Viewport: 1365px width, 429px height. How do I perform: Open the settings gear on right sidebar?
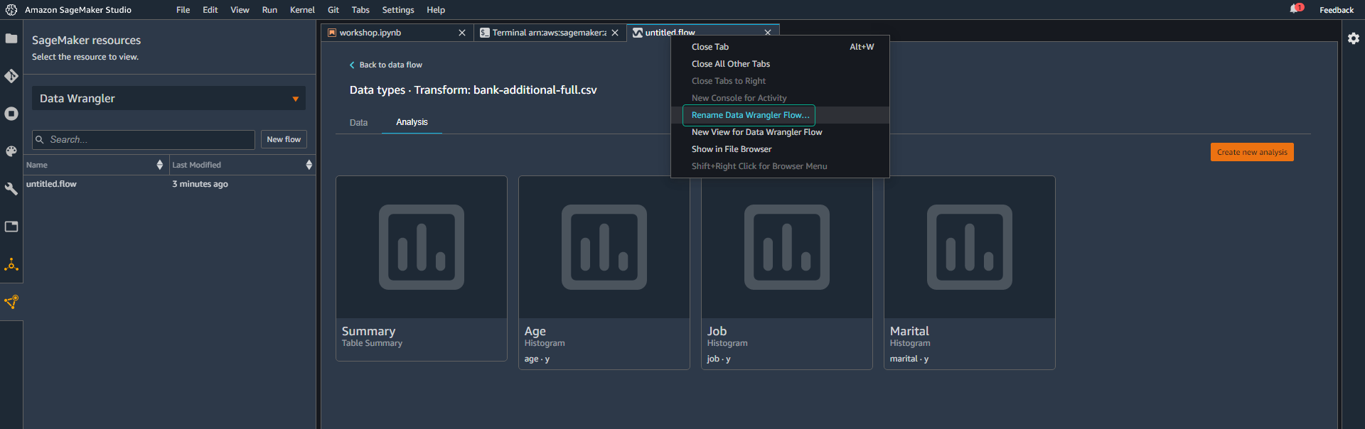[x=1354, y=38]
